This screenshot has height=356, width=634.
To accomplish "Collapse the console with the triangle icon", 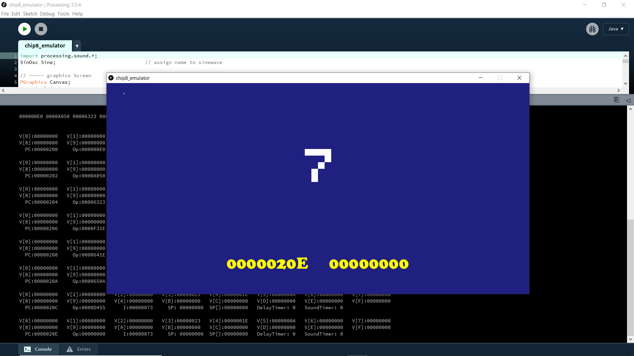I will [x=628, y=101].
